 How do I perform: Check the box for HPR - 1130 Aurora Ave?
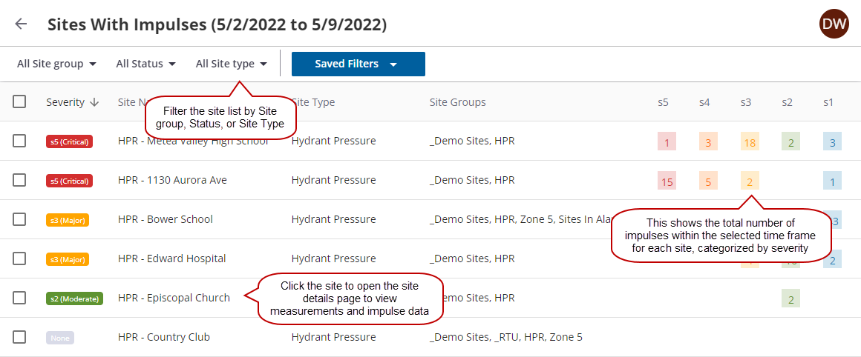tap(19, 180)
